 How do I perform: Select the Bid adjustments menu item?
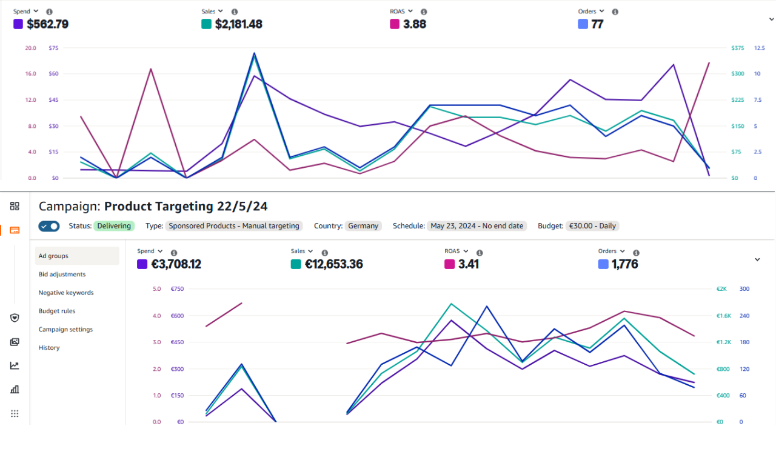[62, 275]
